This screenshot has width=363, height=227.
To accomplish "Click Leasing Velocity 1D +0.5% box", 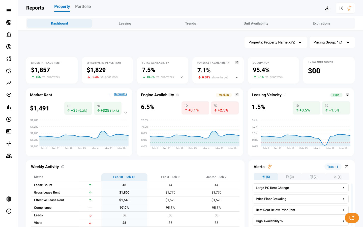I will [x=307, y=108].
